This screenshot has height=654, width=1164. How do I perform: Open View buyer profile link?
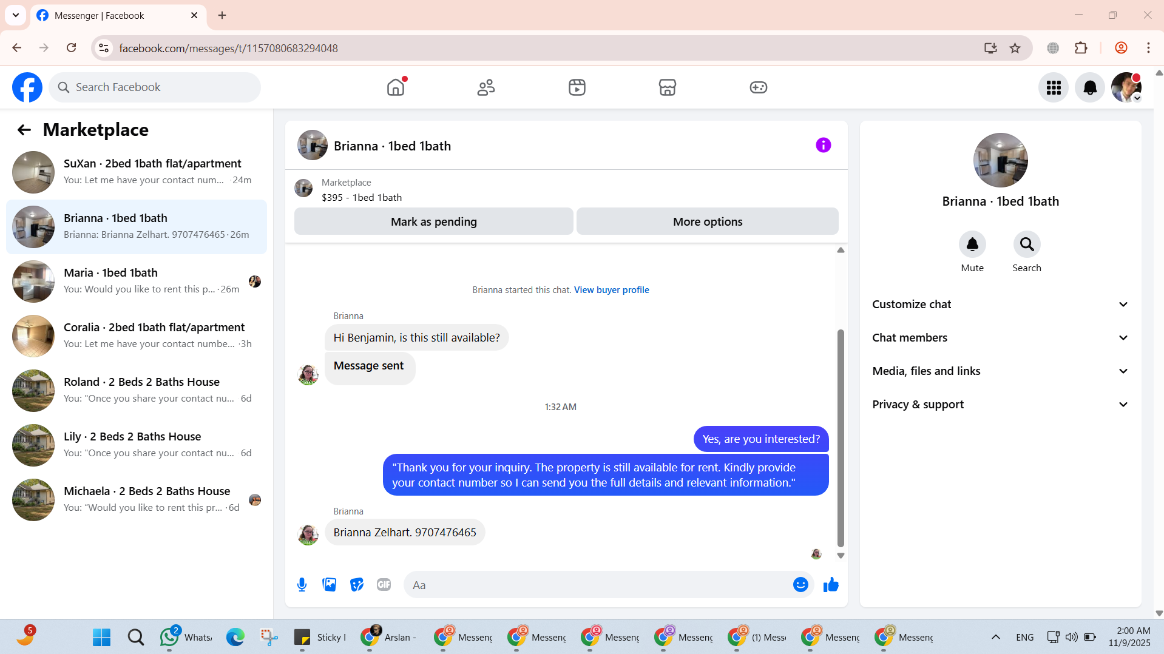click(x=612, y=290)
